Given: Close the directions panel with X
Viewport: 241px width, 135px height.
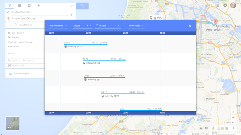Looking at the screenshot, I should (x=72, y=6).
